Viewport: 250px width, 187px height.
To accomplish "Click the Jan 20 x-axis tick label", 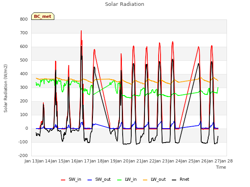I will point(122,161).
